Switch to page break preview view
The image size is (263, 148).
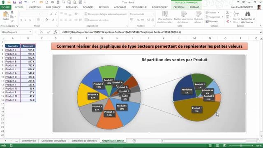(225, 146)
